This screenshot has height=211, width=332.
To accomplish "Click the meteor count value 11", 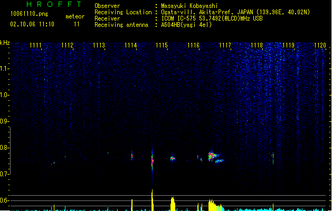I will coord(77,24).
